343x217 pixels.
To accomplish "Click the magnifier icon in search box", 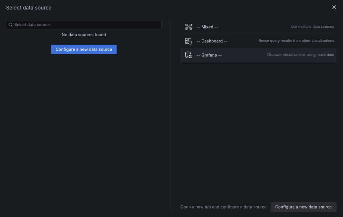I will pyautogui.click(x=11, y=25).
